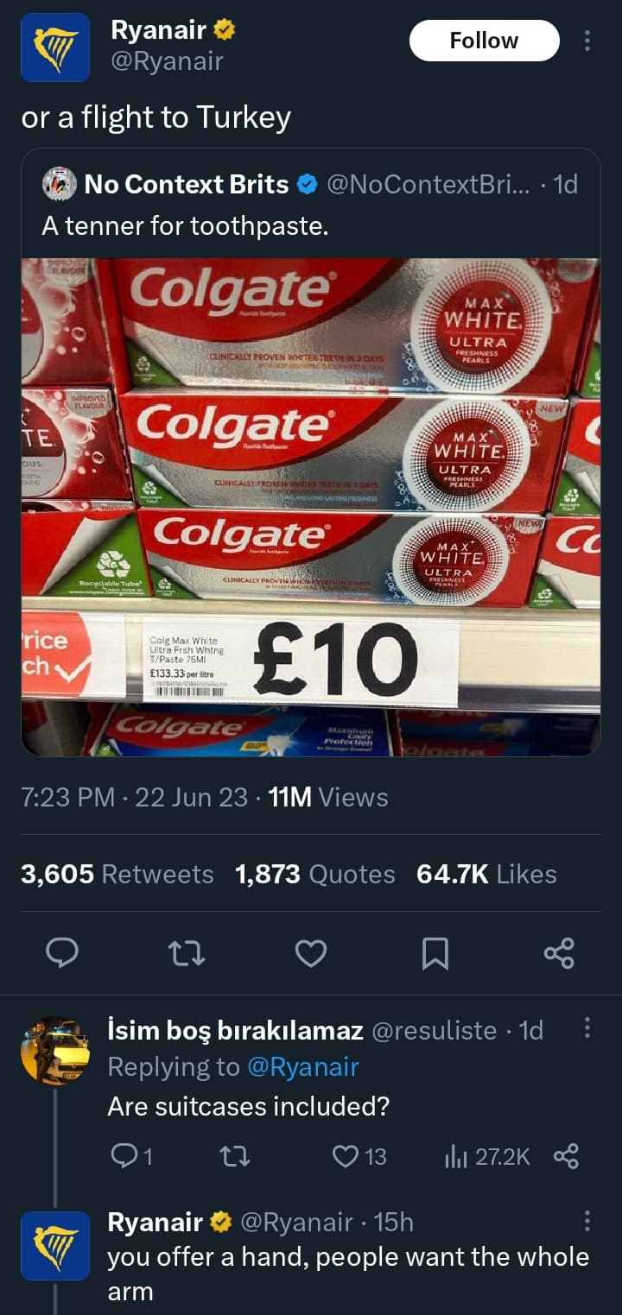
Task: View the 3,605 Retweets list
Action: [x=117, y=874]
